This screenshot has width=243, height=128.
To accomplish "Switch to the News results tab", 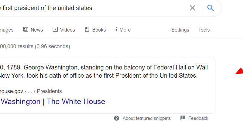I will click(x=36, y=30).
